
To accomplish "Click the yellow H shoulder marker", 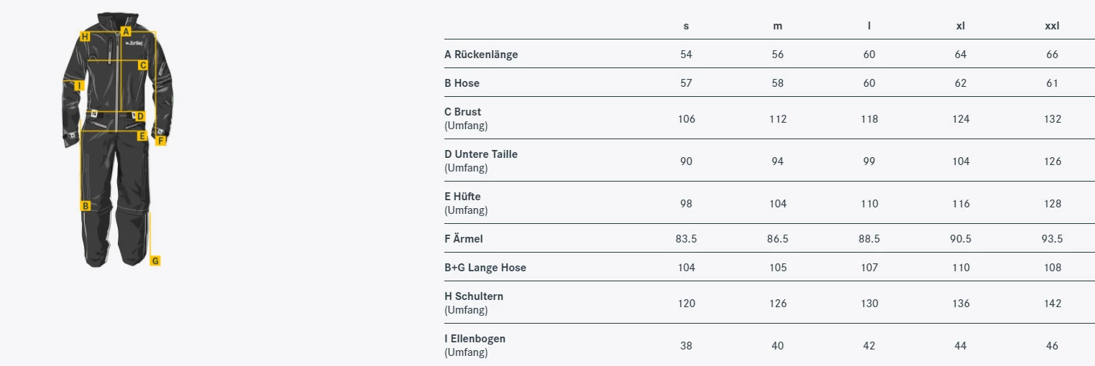I will click(x=85, y=36).
